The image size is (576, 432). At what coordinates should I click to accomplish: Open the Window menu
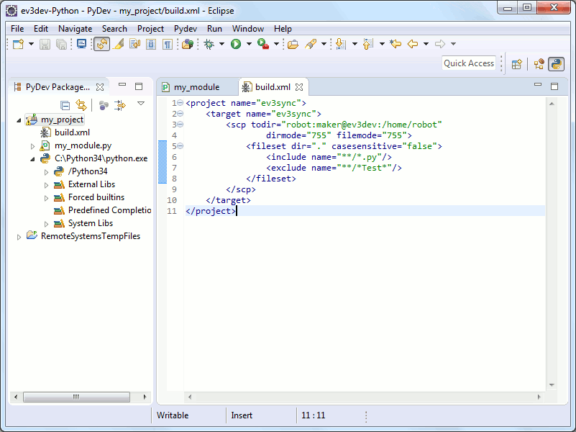click(247, 29)
